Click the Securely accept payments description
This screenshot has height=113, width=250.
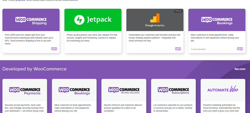24,108
